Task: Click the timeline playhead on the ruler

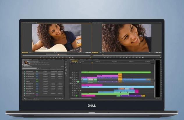Action: click(92, 63)
